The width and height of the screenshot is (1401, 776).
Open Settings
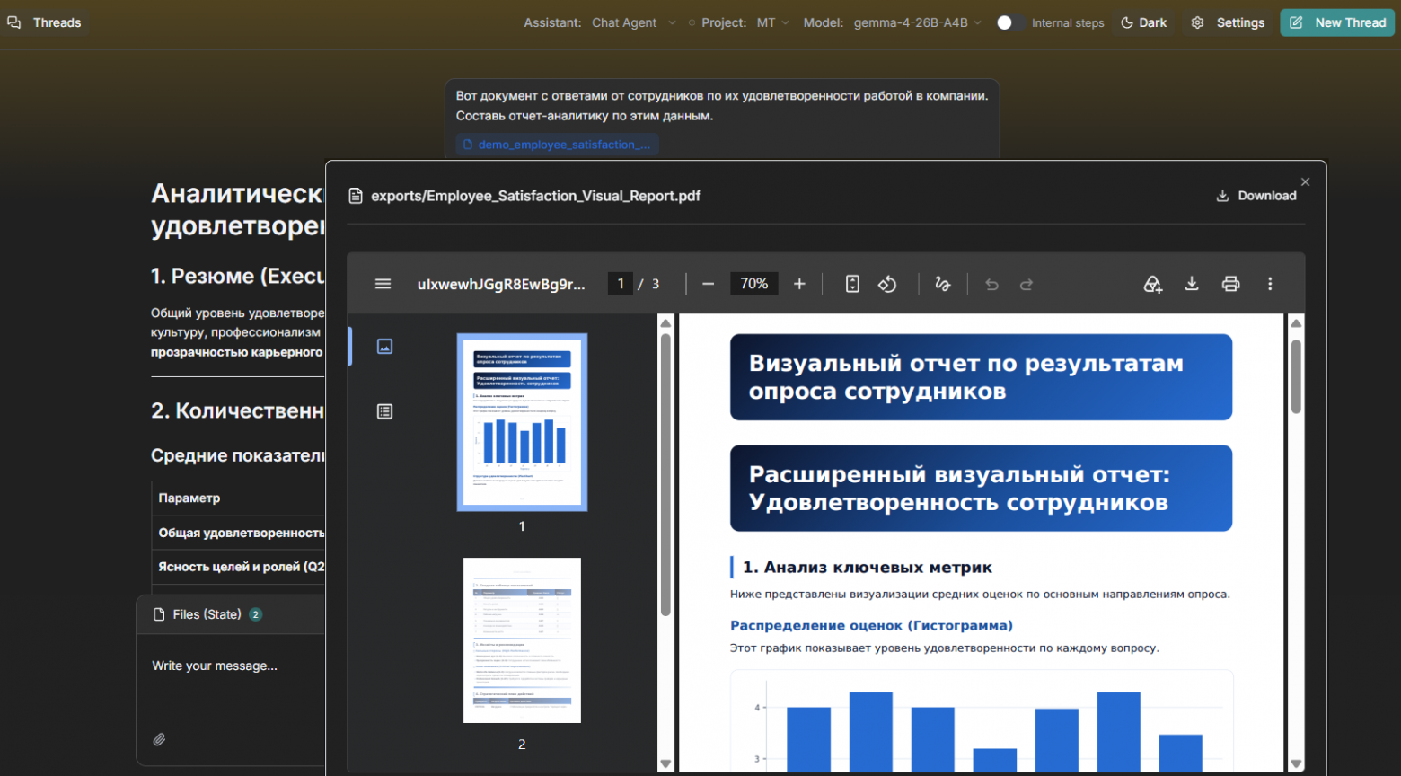[1228, 22]
